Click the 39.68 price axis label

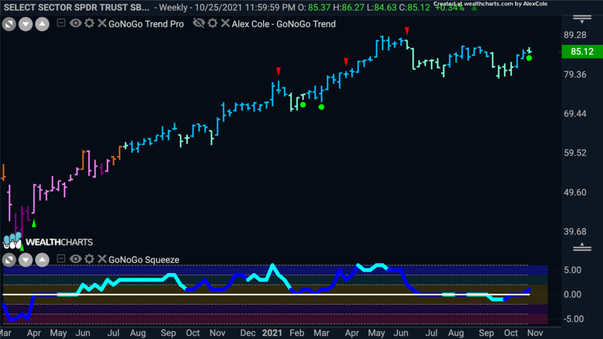tap(575, 231)
